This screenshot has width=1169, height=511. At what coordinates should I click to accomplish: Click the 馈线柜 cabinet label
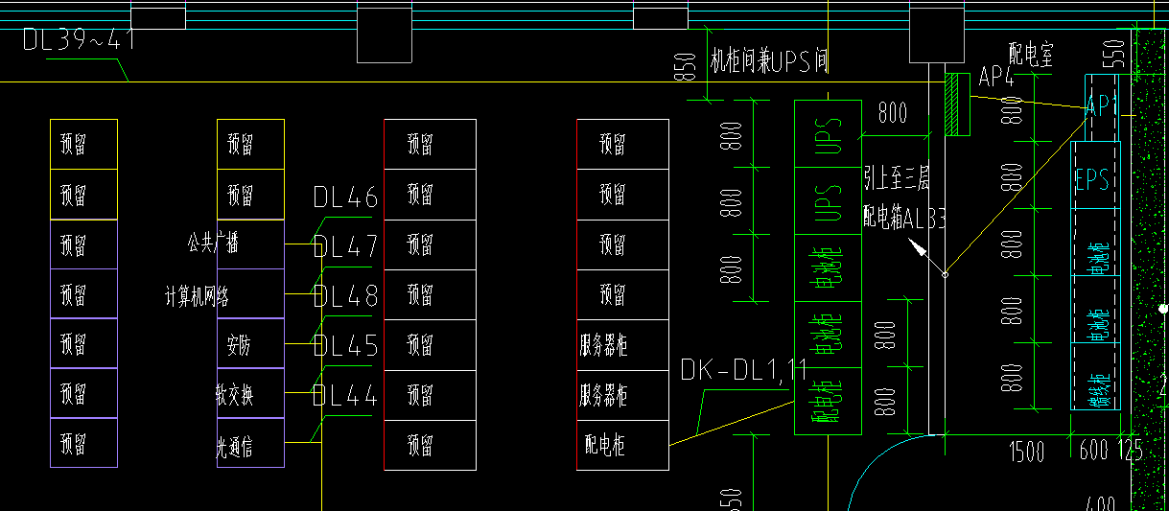(x=1100, y=389)
